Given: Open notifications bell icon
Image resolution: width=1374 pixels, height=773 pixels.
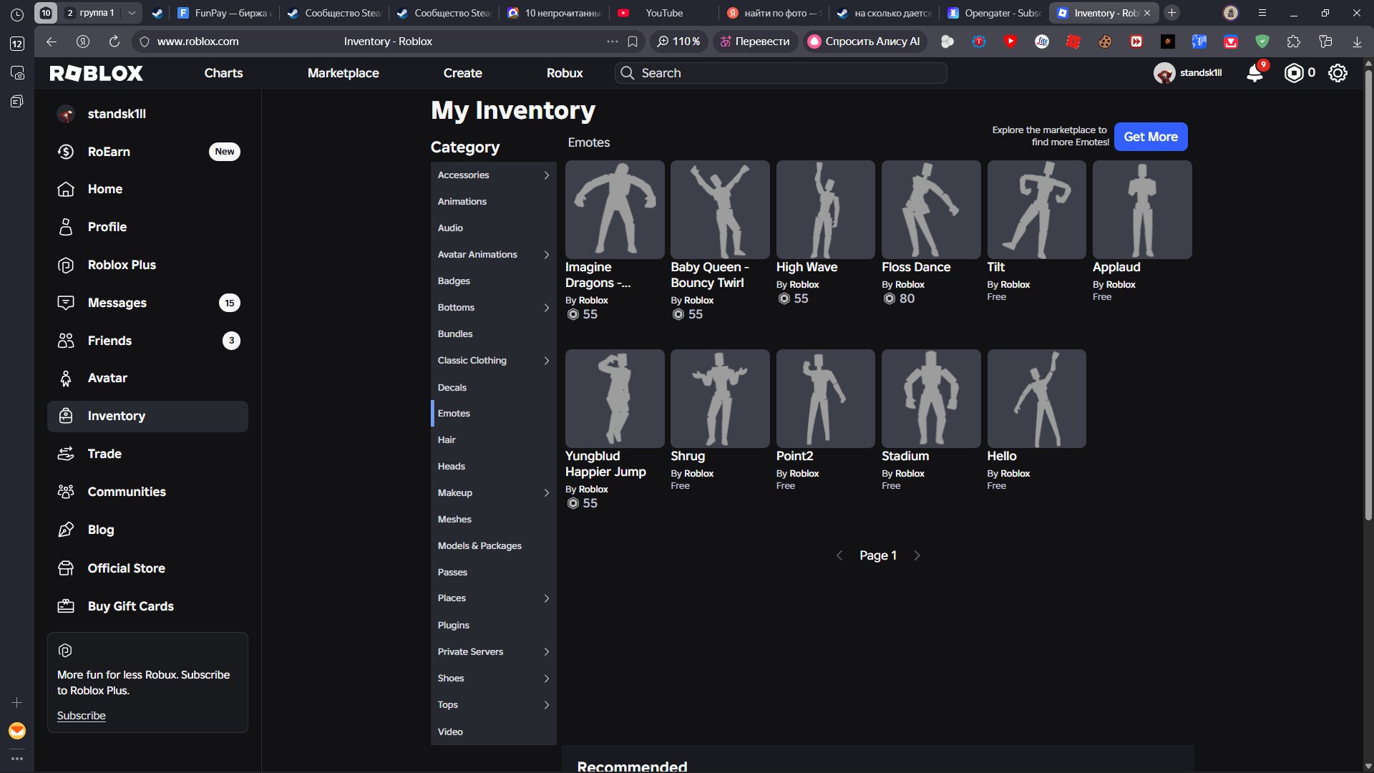Looking at the screenshot, I should tap(1254, 73).
